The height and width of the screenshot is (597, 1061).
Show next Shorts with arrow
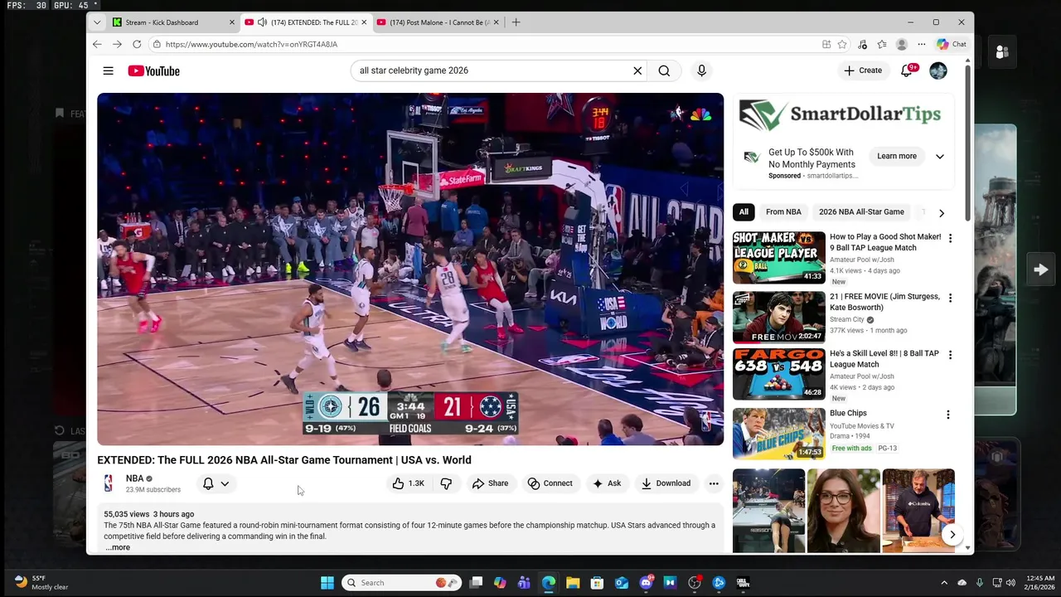(952, 535)
